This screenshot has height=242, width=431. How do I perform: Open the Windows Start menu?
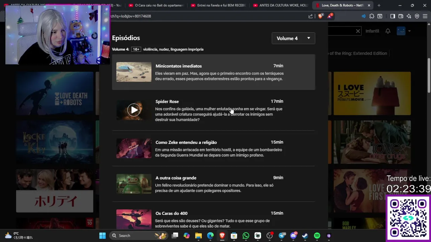[102, 236]
